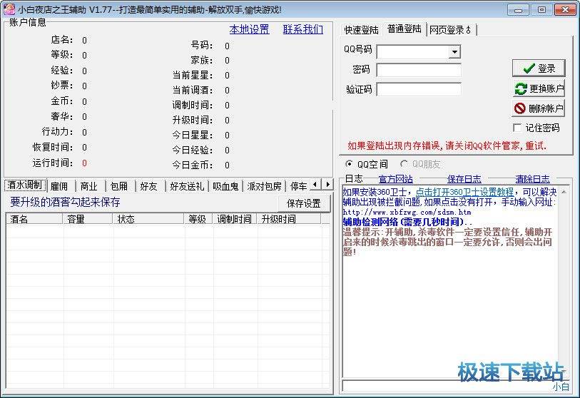The image size is (580, 398).
Task: Open the 本地设置 link
Action: [x=249, y=29]
